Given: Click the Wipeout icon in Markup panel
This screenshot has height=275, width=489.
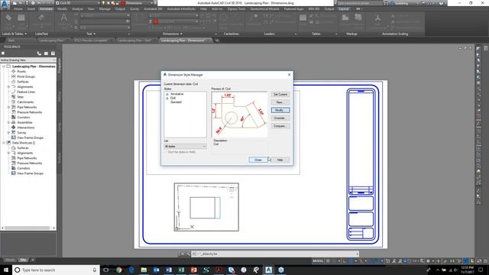Looking at the screenshot, I should click(x=345, y=18).
